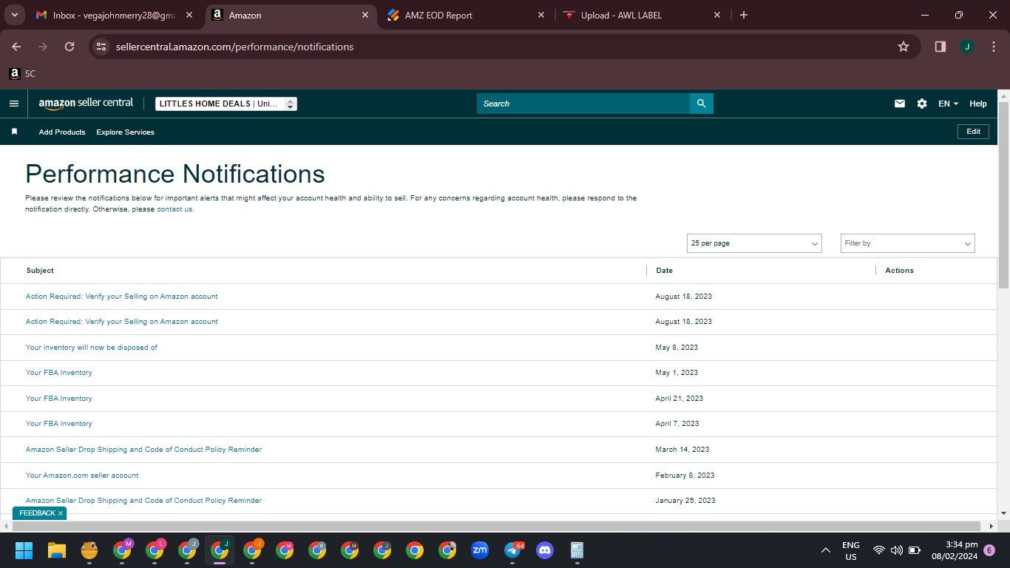Click the horizontal scrollbar at page bottom

(496, 526)
